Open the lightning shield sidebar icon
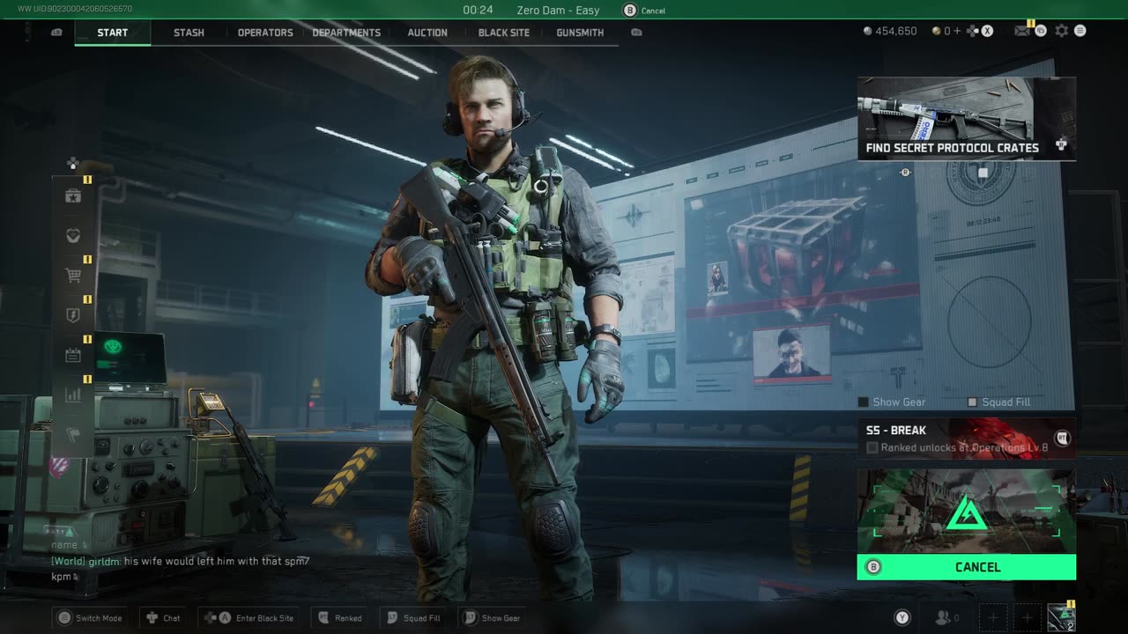This screenshot has height=634, width=1128. [73, 315]
